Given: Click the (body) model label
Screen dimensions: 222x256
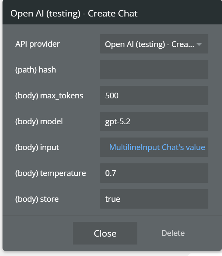Looking at the screenshot, I should pos(39,121).
